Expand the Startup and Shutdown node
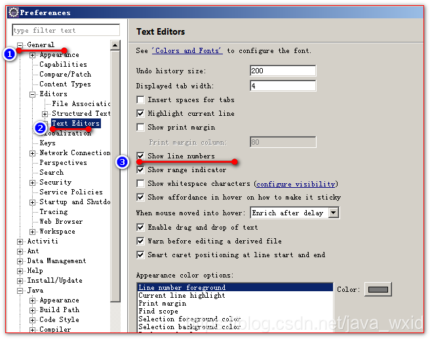This screenshot has width=430, height=339. coord(32,202)
